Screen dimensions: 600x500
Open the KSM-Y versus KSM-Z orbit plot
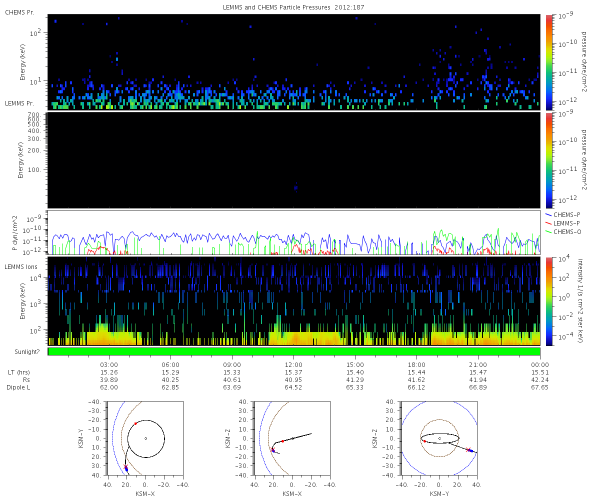pos(439,438)
